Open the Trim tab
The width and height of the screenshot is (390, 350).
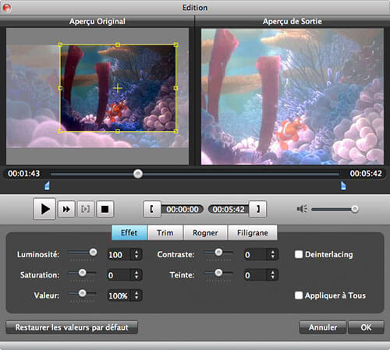pos(165,232)
